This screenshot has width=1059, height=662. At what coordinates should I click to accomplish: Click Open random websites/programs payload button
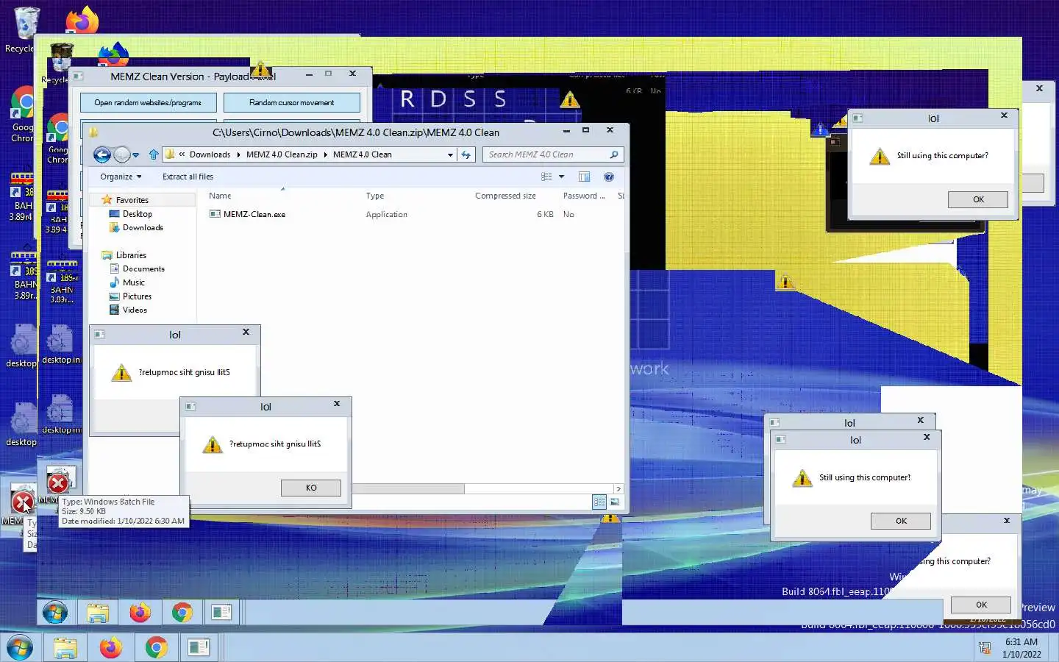[148, 102]
